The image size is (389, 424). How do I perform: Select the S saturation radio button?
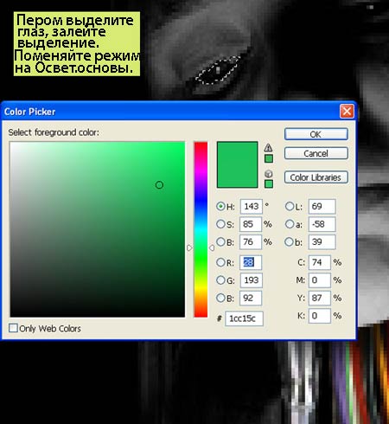(220, 224)
